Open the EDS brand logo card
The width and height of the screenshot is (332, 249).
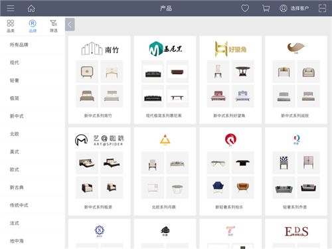pyautogui.click(x=296, y=232)
